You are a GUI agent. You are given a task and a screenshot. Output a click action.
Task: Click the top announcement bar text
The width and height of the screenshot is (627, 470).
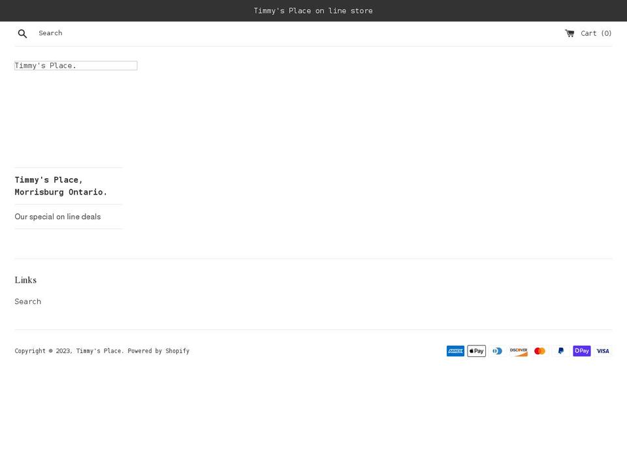pyautogui.click(x=313, y=10)
